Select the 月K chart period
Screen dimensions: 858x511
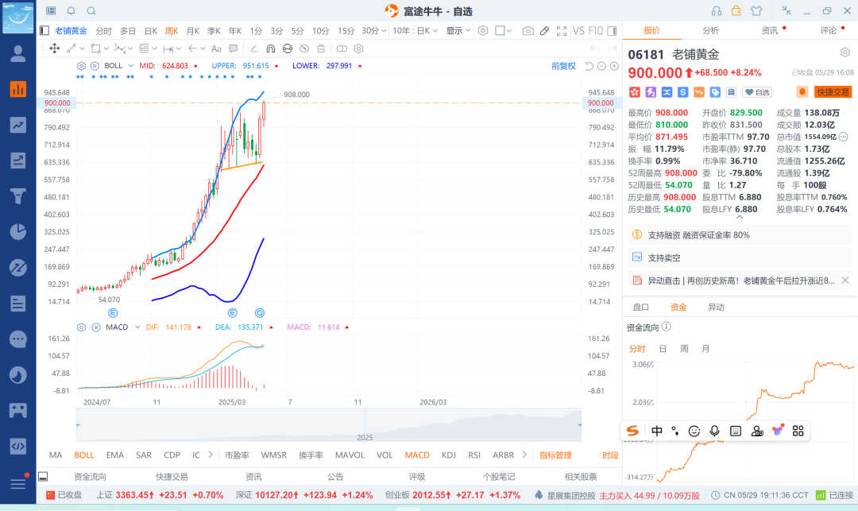(x=192, y=31)
